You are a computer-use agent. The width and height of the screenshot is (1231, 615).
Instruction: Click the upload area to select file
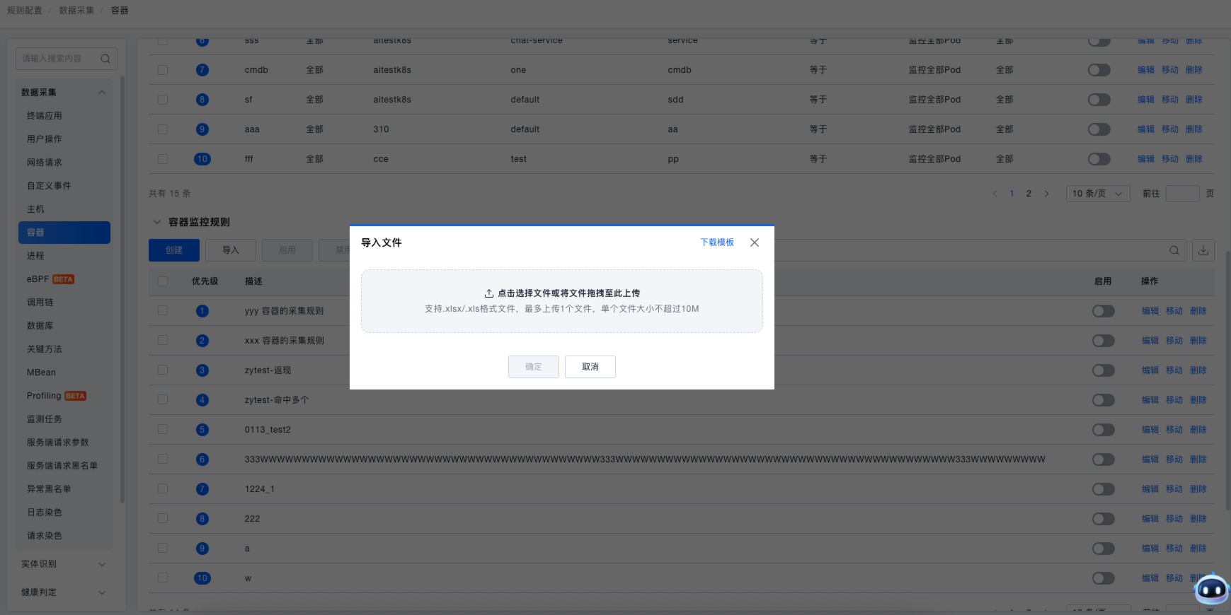tap(561, 301)
